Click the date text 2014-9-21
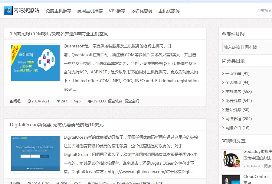 tap(41, 101)
